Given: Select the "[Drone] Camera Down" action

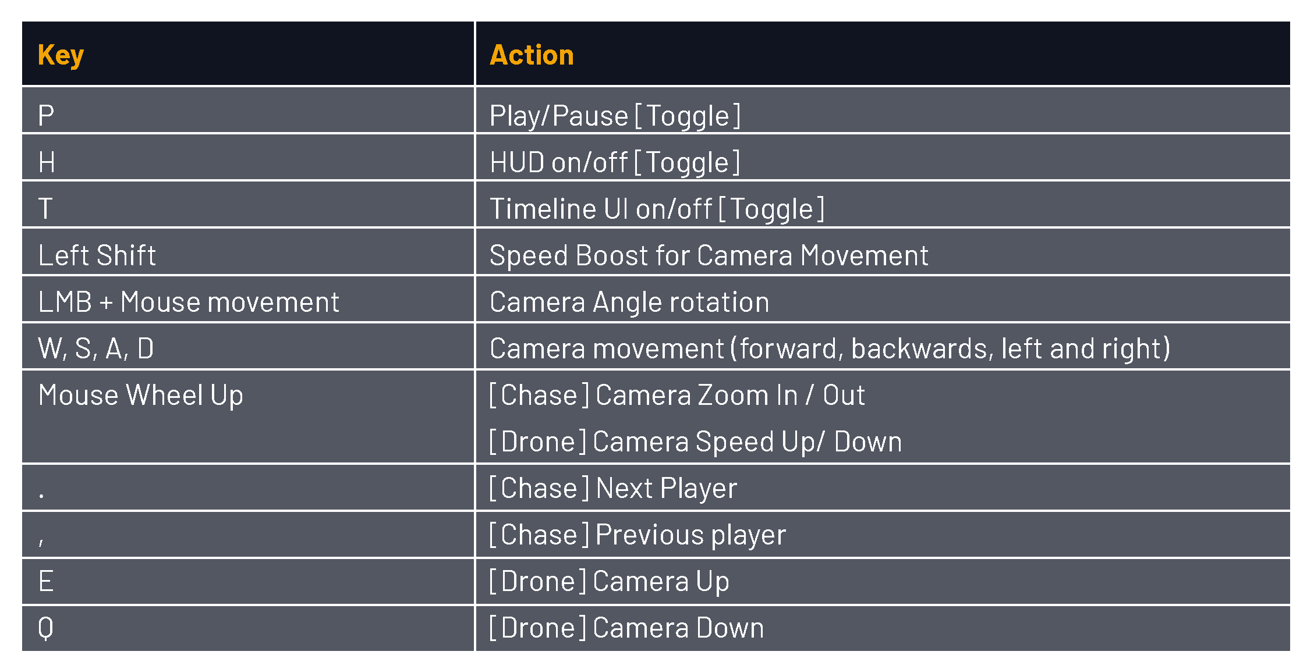Looking at the screenshot, I should click(x=626, y=628).
